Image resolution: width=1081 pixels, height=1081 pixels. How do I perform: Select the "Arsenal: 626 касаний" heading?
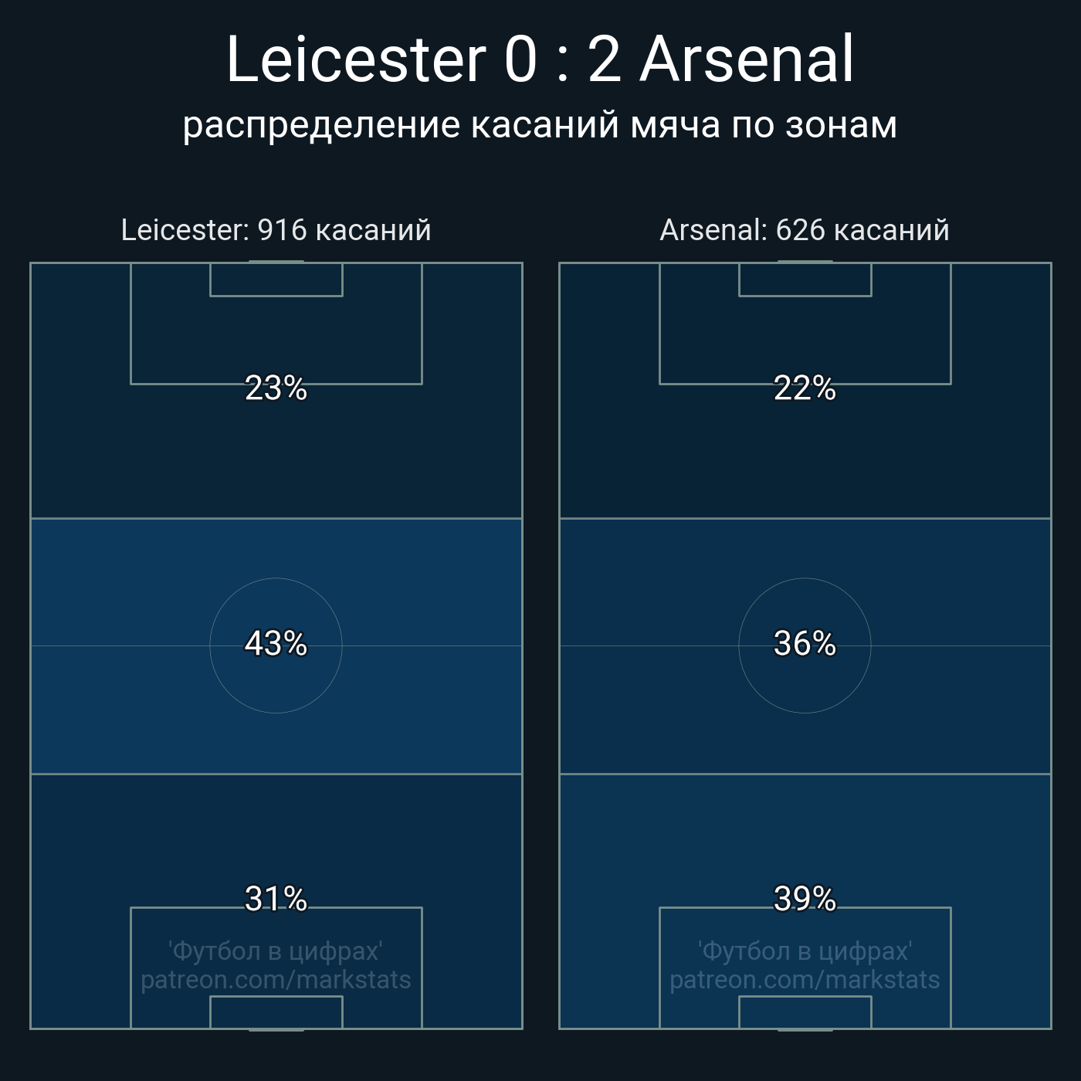tap(805, 230)
